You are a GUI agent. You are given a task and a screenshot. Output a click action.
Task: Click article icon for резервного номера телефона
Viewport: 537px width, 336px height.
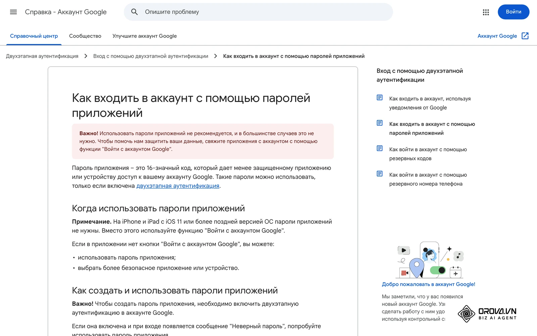click(x=380, y=174)
